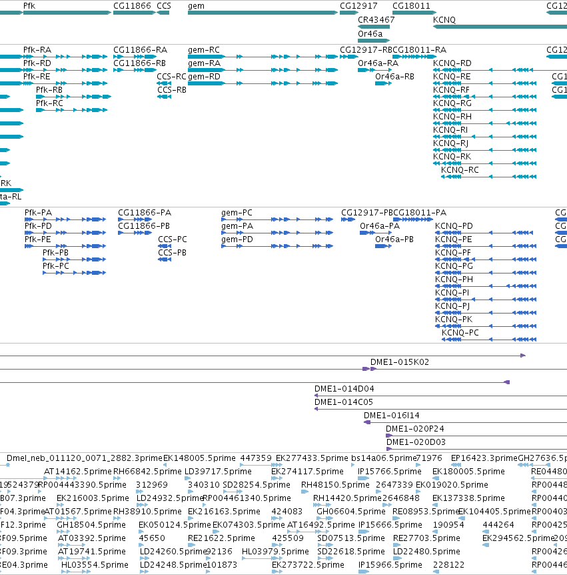This screenshot has width=567, height=575.
Task: Click the KCNQ gene label
Action: tap(444, 20)
